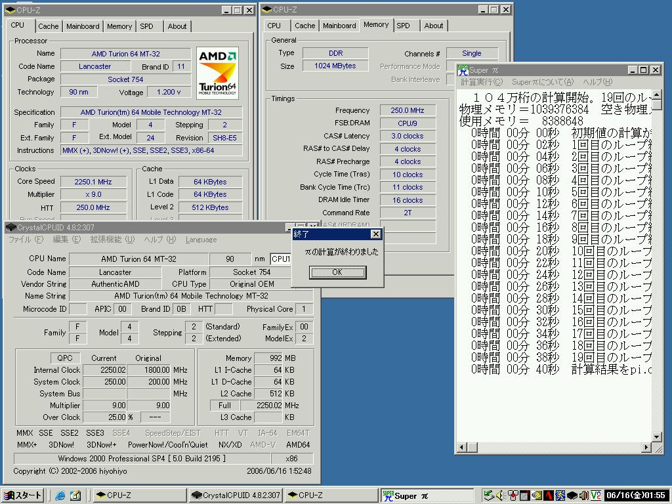Open the About tab in the CPU-Z Memory window
Image resolution: width=672 pixels, height=504 pixels.
(434, 26)
